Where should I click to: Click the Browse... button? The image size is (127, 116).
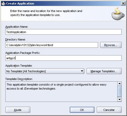tap(111, 45)
